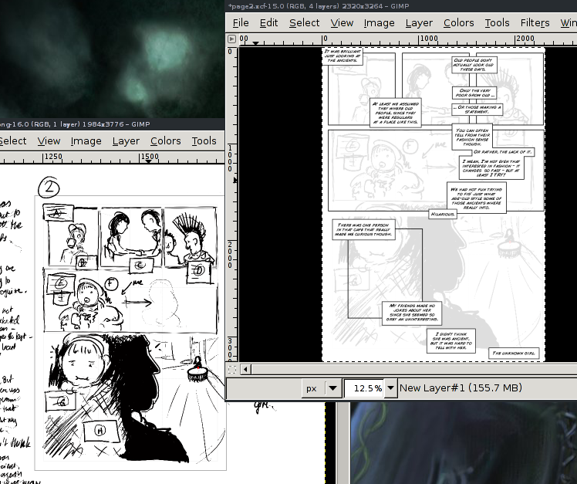Click 'Old people don't actually look old' caption
Viewport: 577px width, 484px height.
[x=474, y=65]
